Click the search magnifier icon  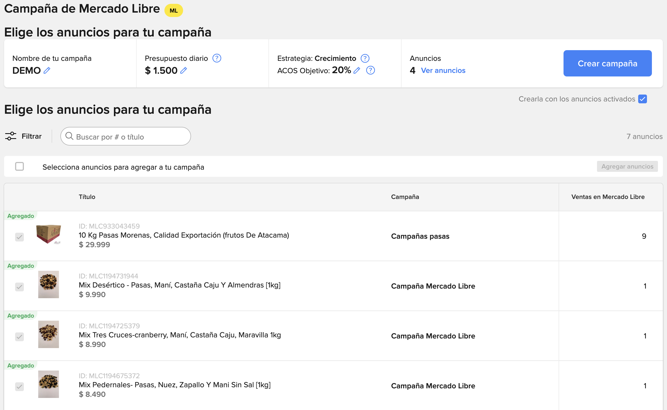[69, 136]
